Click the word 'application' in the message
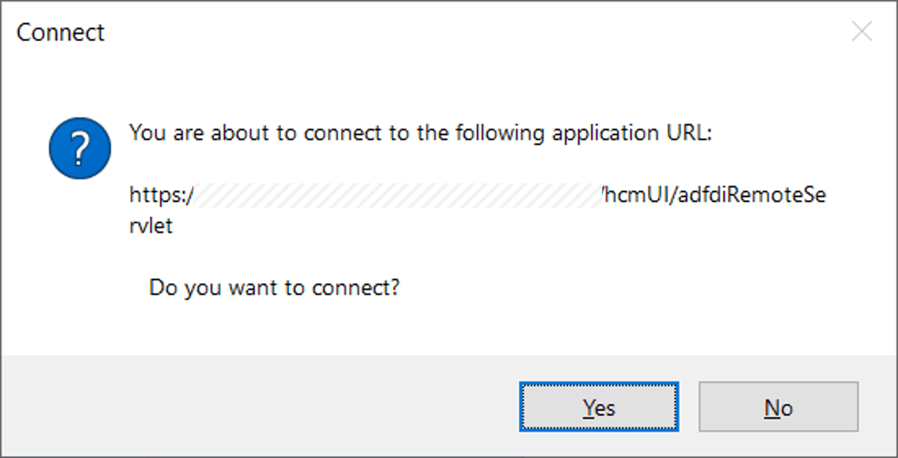The image size is (898, 458). 605,133
